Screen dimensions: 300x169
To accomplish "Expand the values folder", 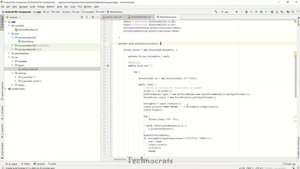I will pos(13,85).
